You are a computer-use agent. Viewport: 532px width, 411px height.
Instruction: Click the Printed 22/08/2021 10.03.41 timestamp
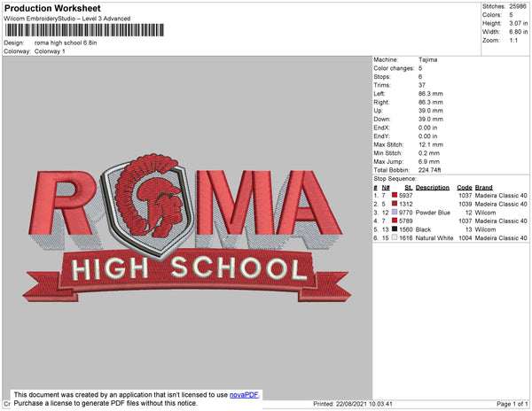(353, 404)
